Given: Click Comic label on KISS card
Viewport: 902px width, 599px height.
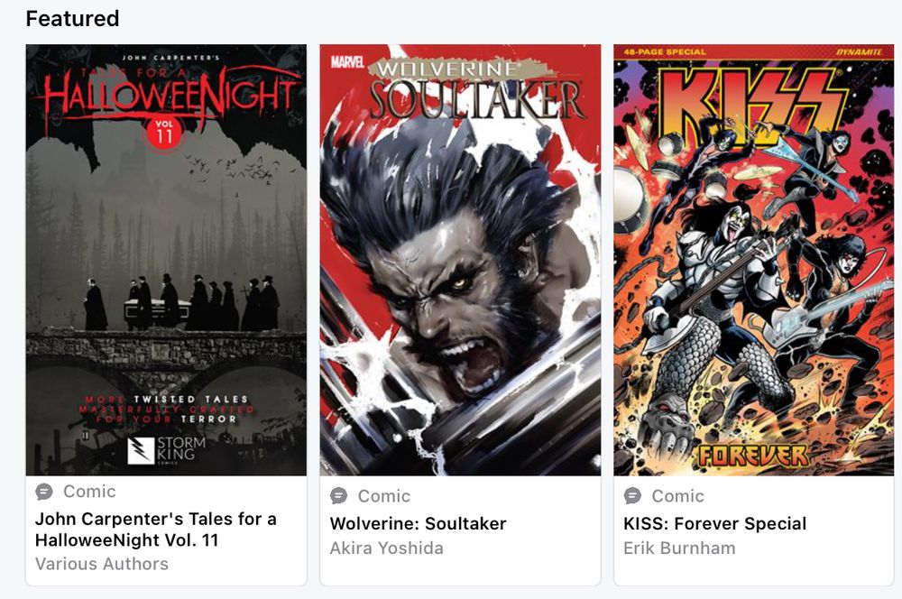Looking at the screenshot, I should click(677, 496).
